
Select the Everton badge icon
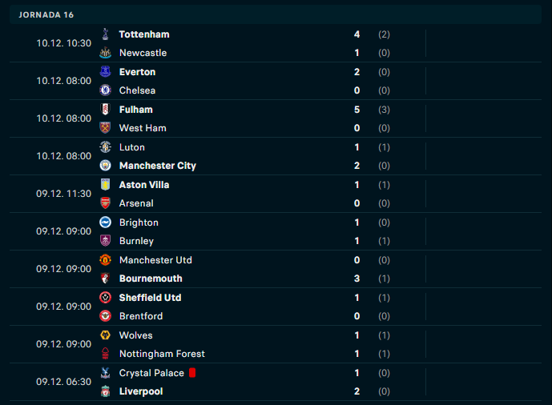105,72
